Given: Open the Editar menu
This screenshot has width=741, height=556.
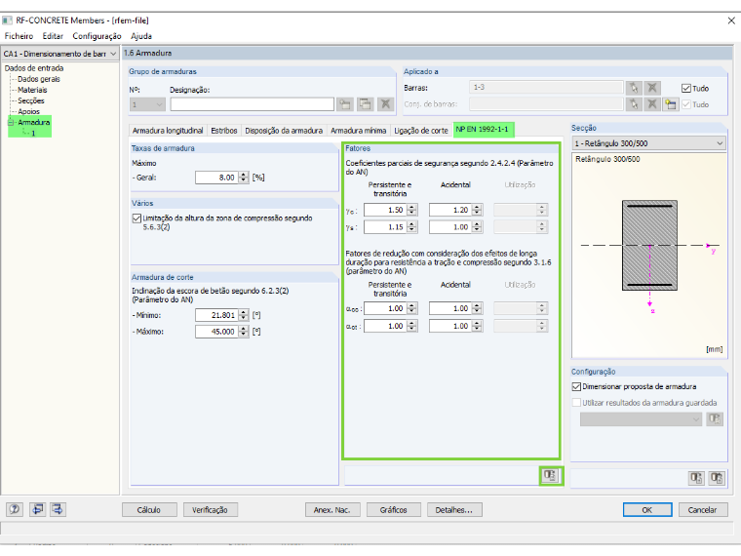Looking at the screenshot, I should pos(53,36).
